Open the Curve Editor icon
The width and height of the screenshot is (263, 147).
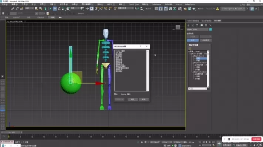pos(170,8)
